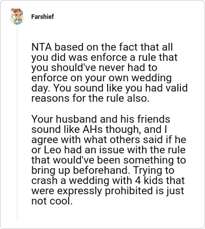This screenshot has height=229, width=205.
Task: Click the words 'not cool.' ending the comment
Action: pyautogui.click(x=51, y=201)
